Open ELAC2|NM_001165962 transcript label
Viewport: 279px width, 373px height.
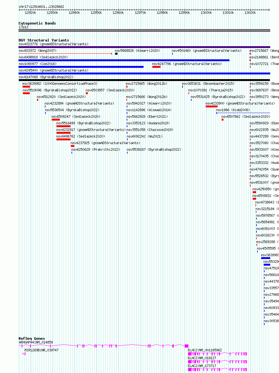click(x=205, y=350)
